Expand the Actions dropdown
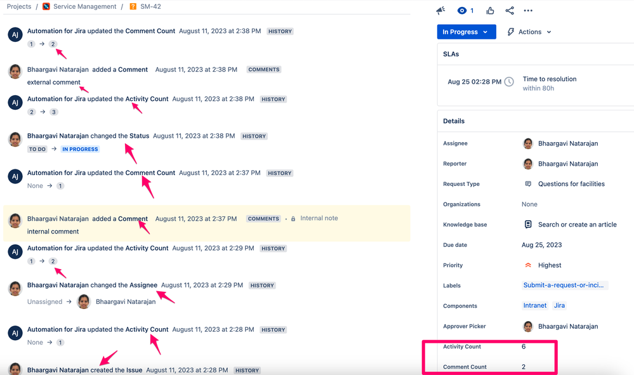The image size is (634, 375). click(x=529, y=32)
